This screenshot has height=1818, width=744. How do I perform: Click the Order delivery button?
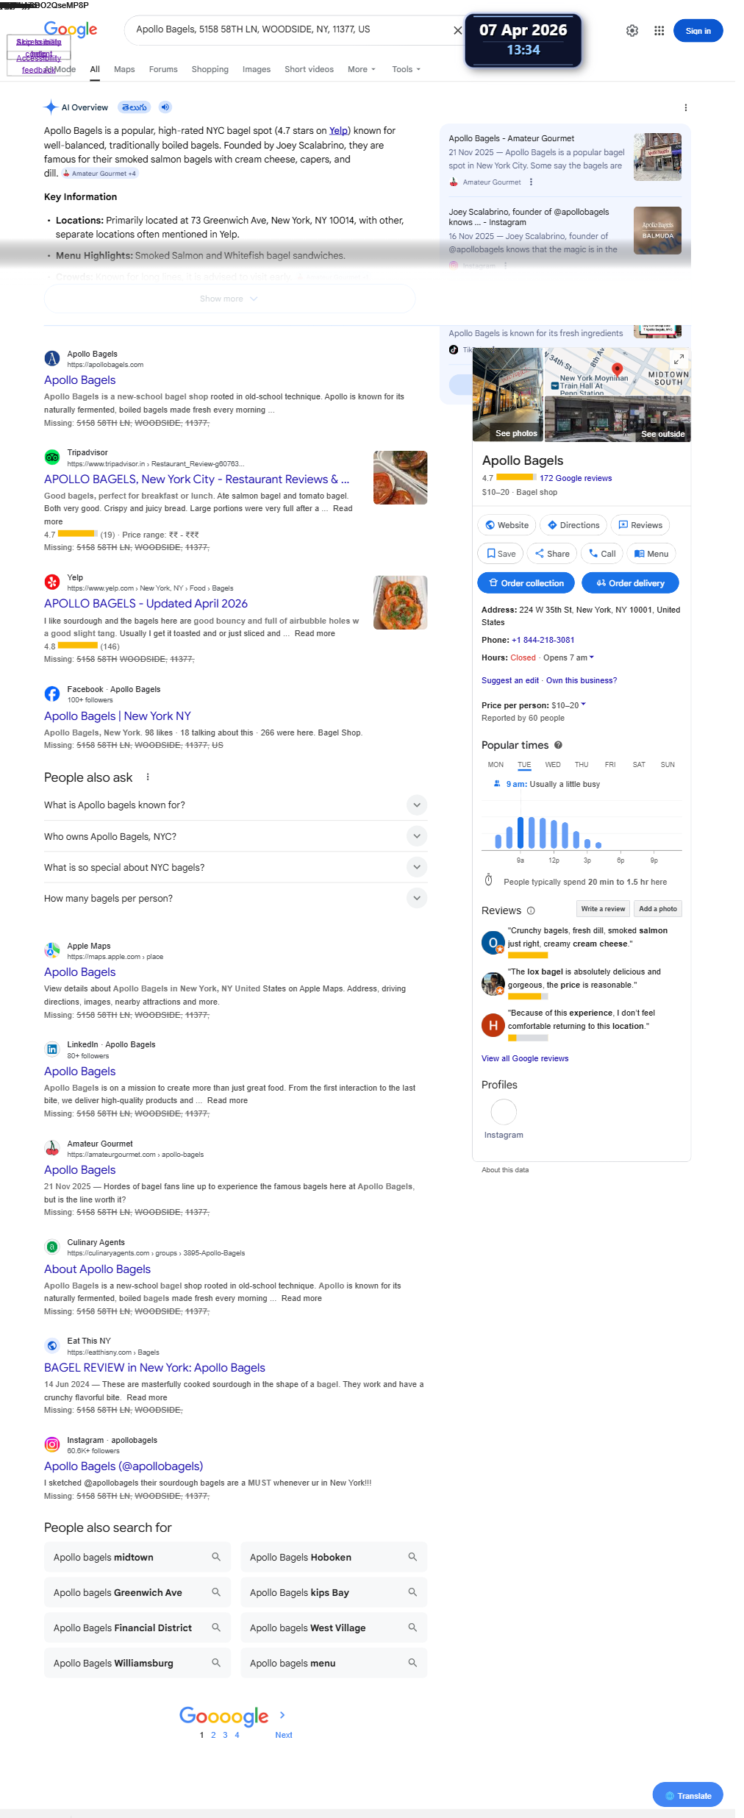point(630,583)
